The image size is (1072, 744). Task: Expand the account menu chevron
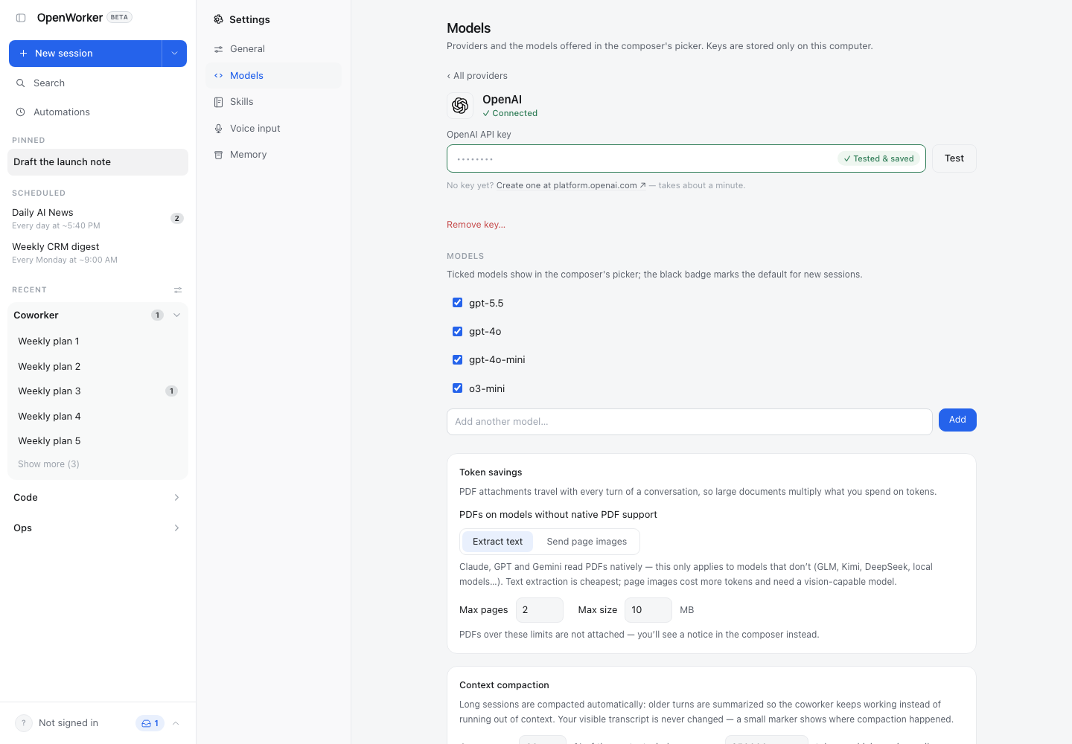[176, 723]
